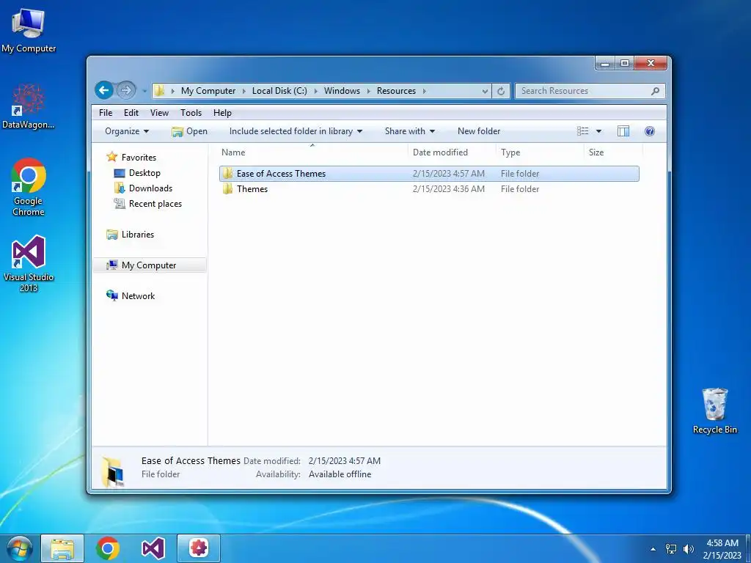Image resolution: width=751 pixels, height=563 pixels.
Task: Sort by Name column header
Action: pos(233,152)
